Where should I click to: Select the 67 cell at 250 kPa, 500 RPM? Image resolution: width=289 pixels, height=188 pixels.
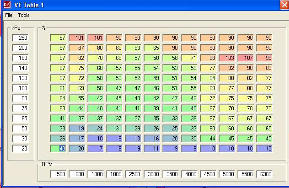(58, 38)
